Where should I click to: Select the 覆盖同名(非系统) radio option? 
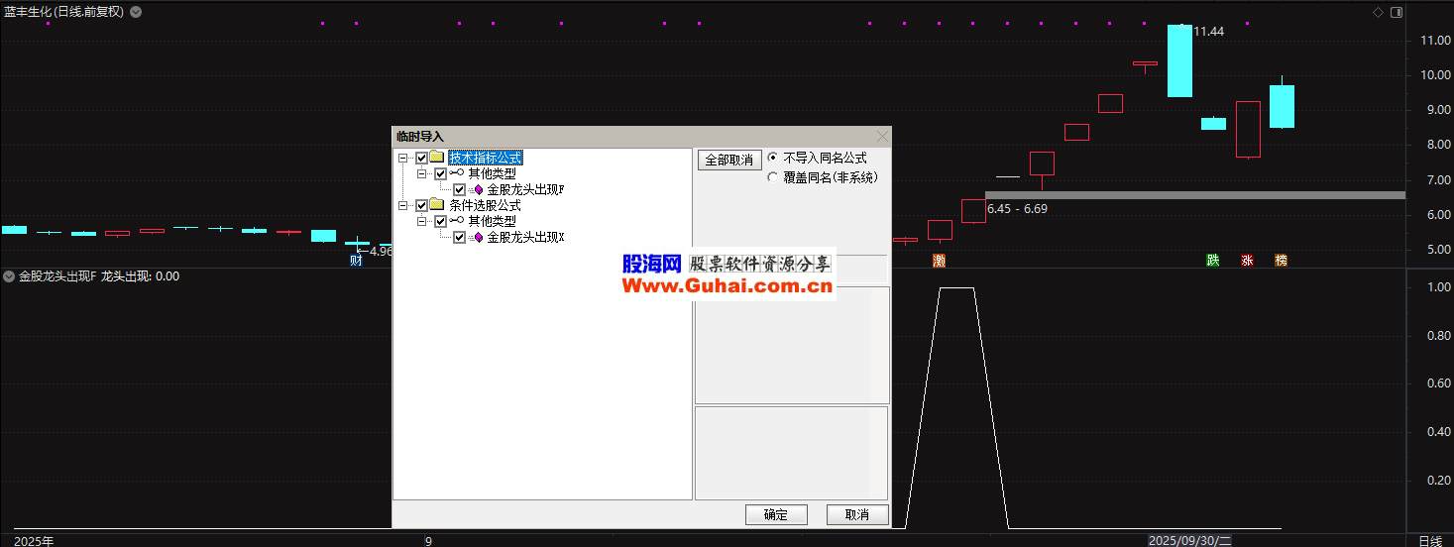coord(773,177)
